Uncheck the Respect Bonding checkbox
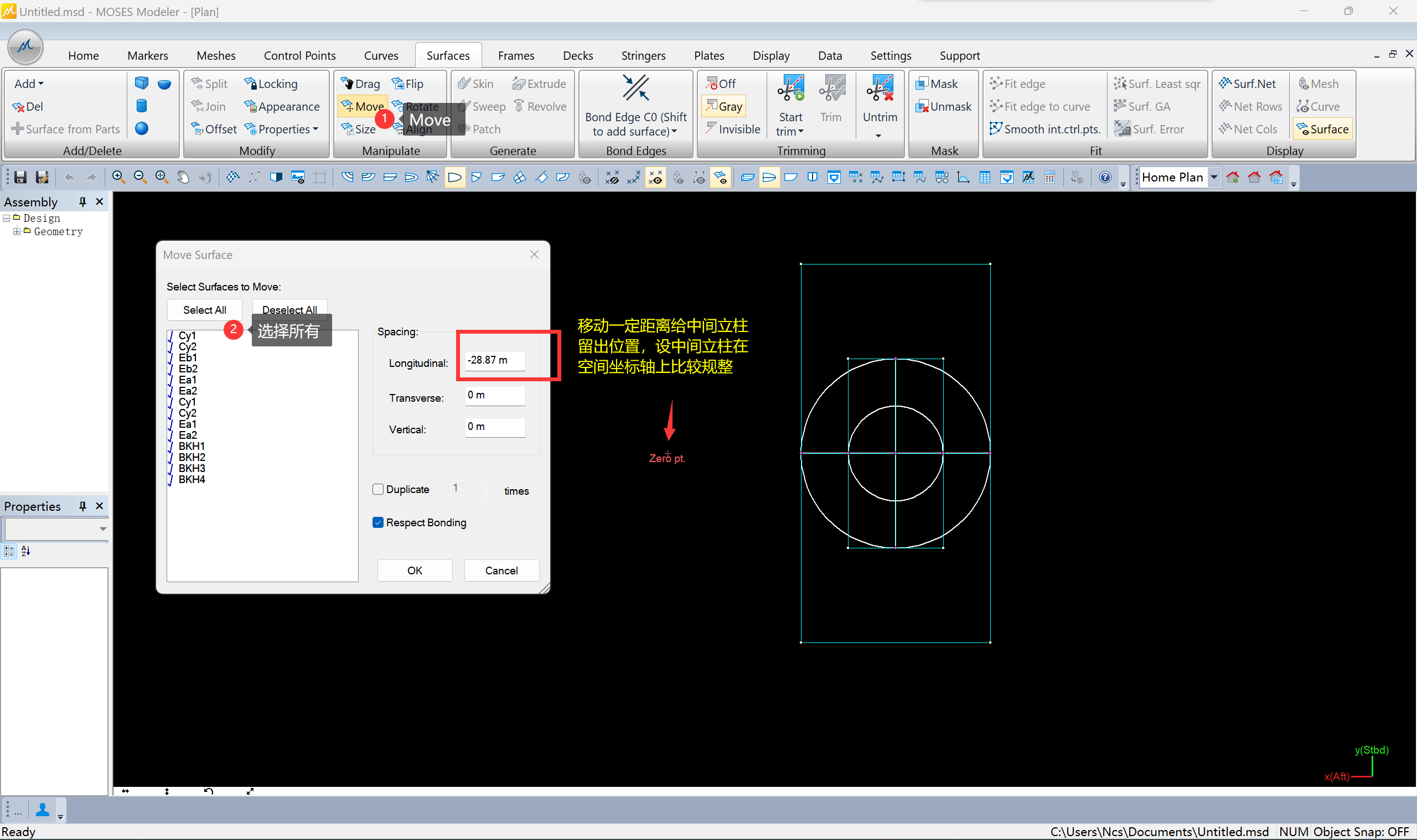 coord(378,522)
